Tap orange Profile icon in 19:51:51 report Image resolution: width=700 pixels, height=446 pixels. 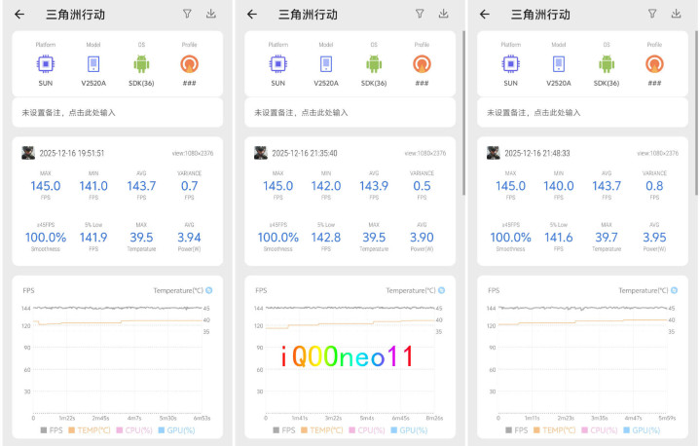coord(189,64)
